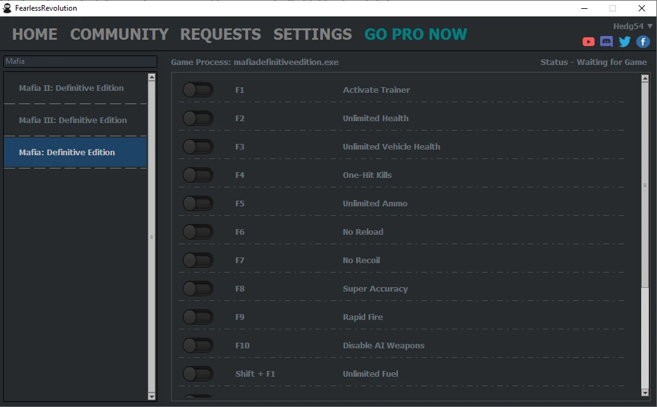
Task: Enable the F10 Disable AI Weapons switch
Action: (x=198, y=345)
